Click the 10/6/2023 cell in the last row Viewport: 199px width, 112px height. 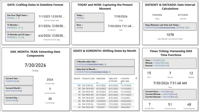(x=125, y=107)
